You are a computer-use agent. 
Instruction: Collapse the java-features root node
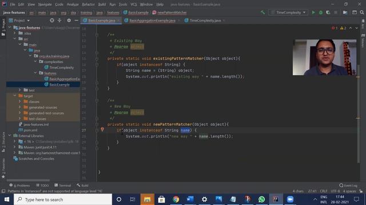tap(10, 27)
